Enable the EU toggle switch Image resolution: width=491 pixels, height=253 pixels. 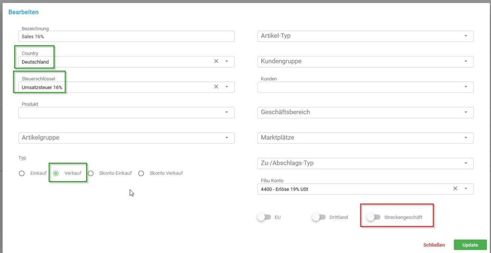coord(264,217)
